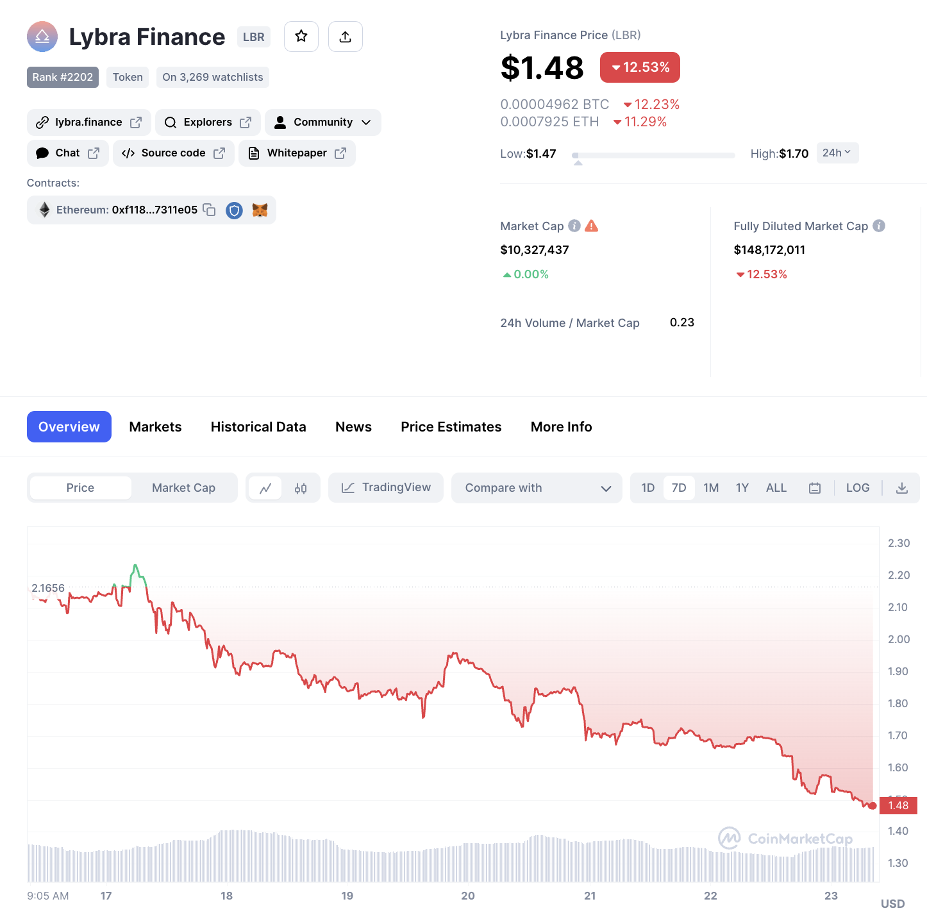Switch chart to Market Cap view
The height and width of the screenshot is (922, 927).
click(183, 487)
